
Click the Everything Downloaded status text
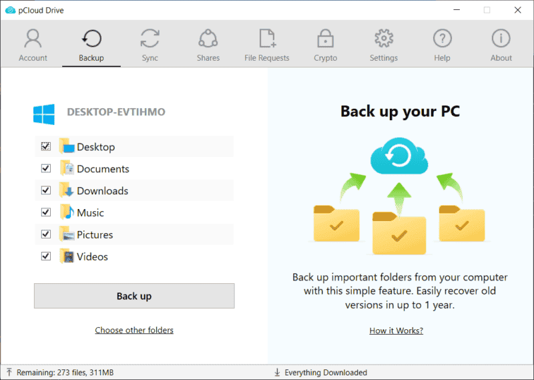326,373
